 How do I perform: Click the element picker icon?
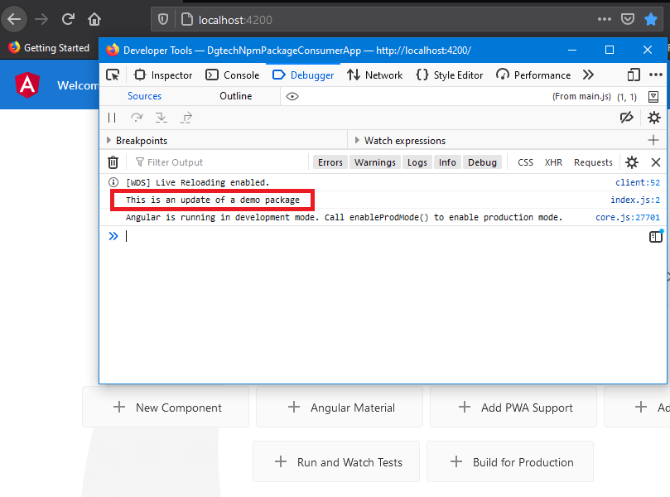tap(113, 75)
